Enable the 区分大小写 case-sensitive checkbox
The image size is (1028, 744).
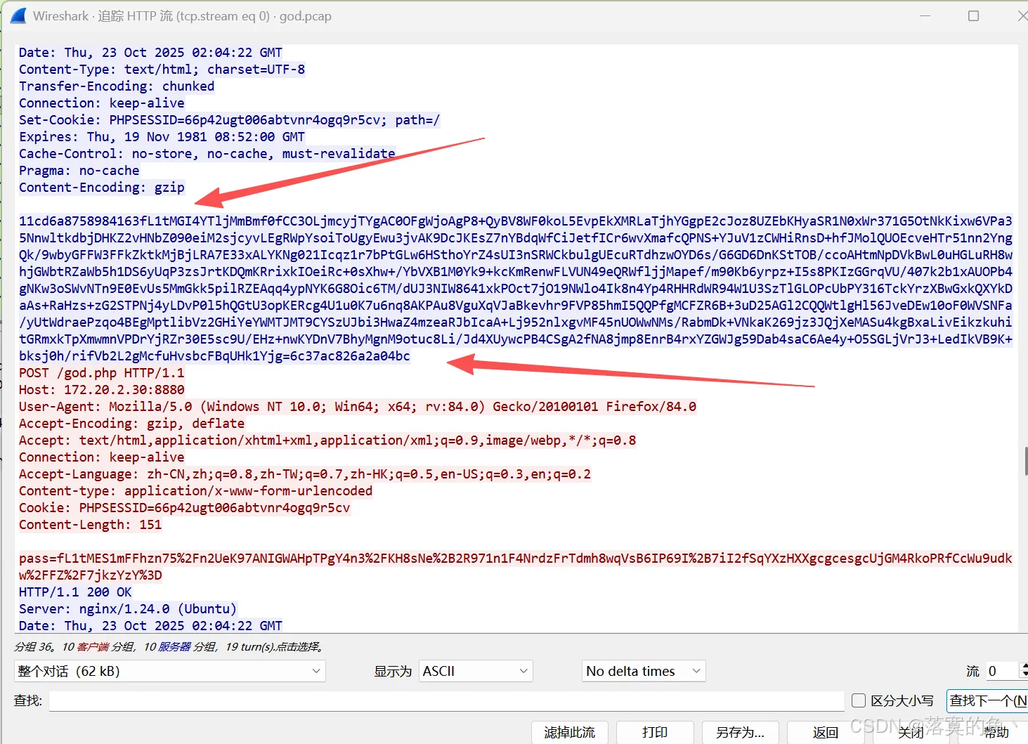click(x=858, y=700)
